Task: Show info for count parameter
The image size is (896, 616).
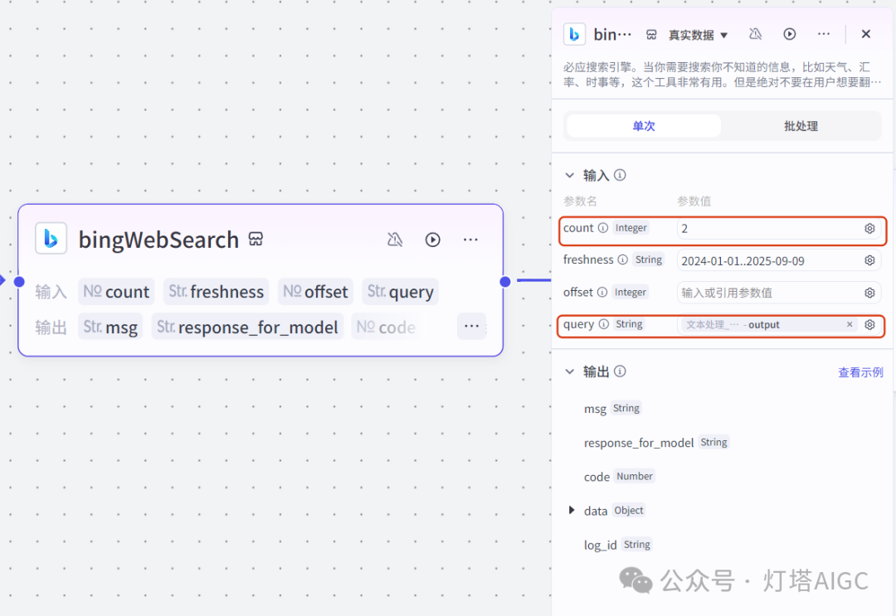Action: pyautogui.click(x=603, y=228)
